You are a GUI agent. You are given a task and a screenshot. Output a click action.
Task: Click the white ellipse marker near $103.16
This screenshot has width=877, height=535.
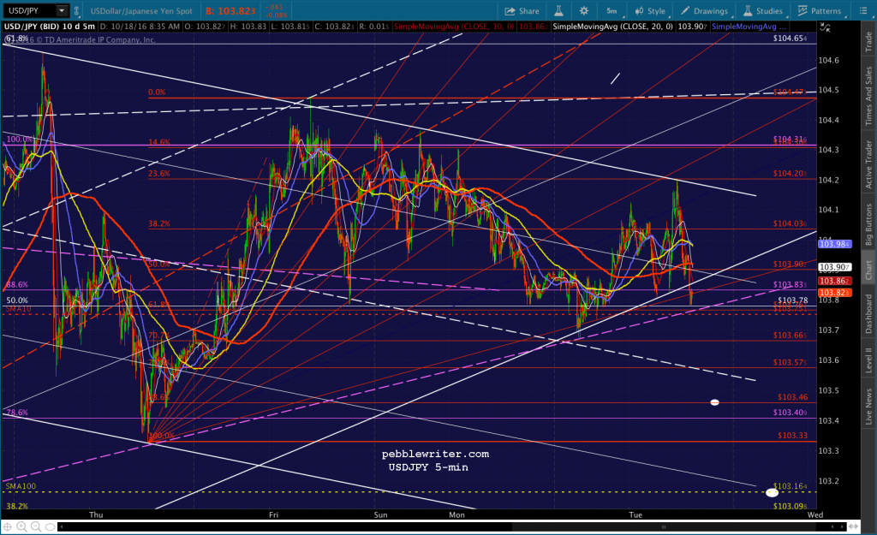[772, 492]
